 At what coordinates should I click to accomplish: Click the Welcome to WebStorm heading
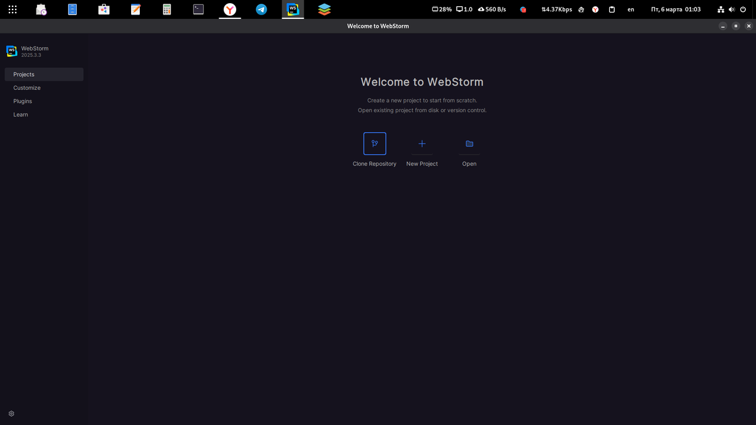click(x=422, y=82)
